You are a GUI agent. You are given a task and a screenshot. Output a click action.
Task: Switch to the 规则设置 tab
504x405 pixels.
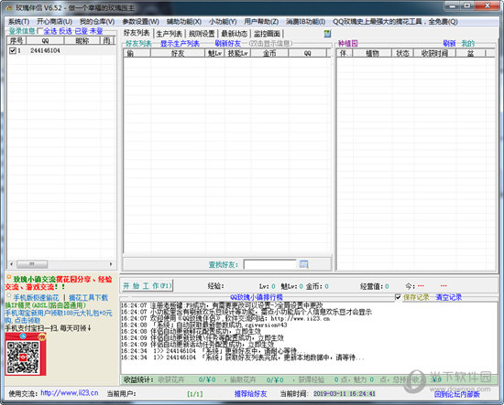pyautogui.click(x=202, y=34)
